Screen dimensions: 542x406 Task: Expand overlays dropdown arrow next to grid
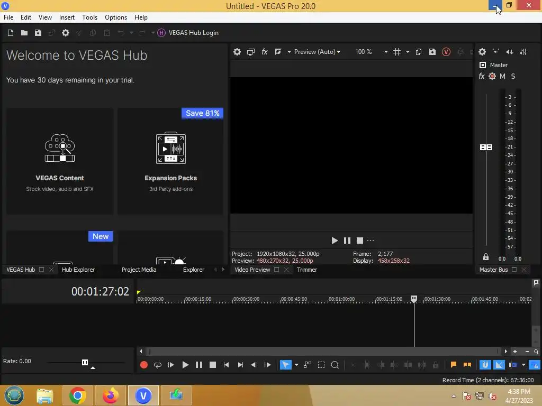coord(408,52)
